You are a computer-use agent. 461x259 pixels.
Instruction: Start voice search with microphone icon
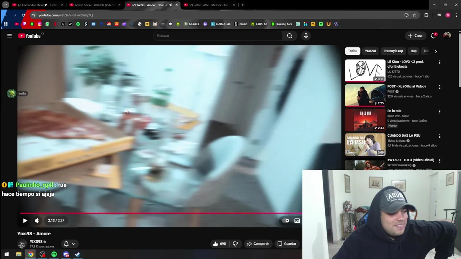click(306, 36)
